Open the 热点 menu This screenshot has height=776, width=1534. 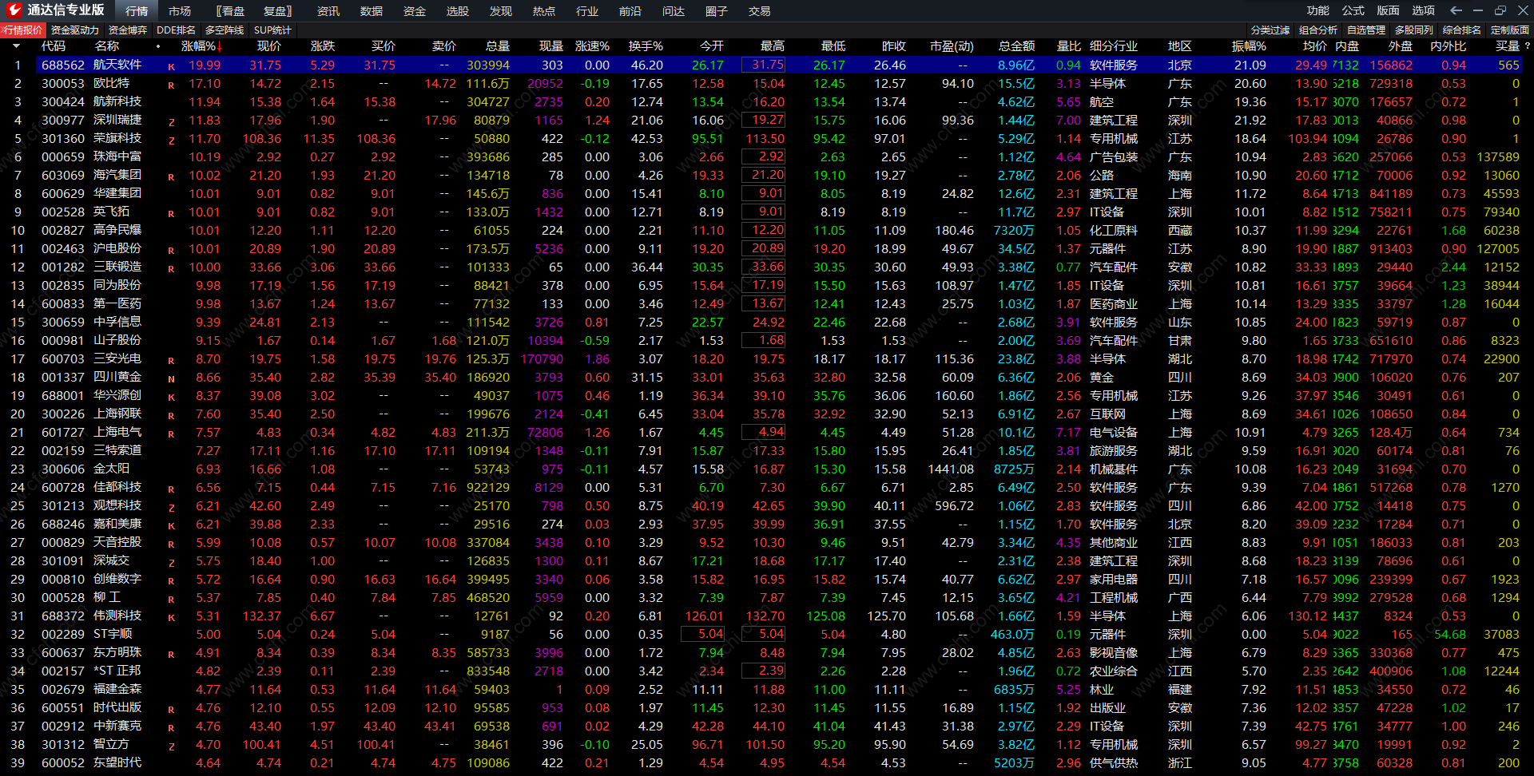[x=544, y=11]
